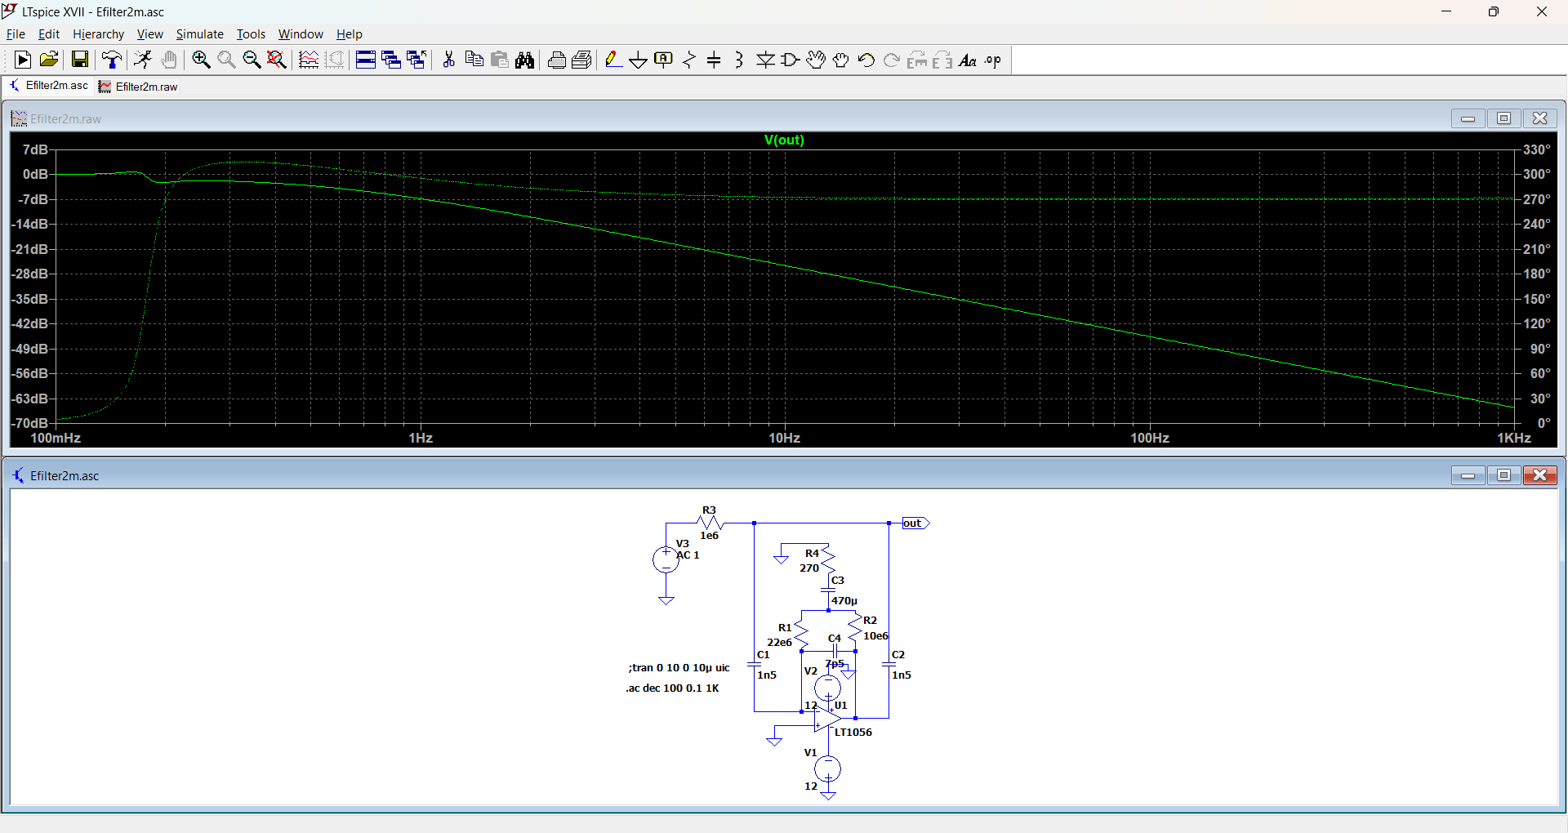Minimize the Efilter2m.asc schematic window
1568x833 pixels.
(1468, 475)
